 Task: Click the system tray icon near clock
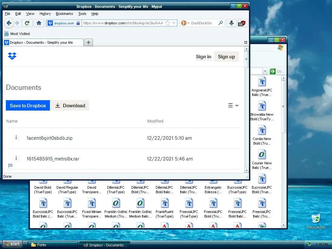[309, 244]
